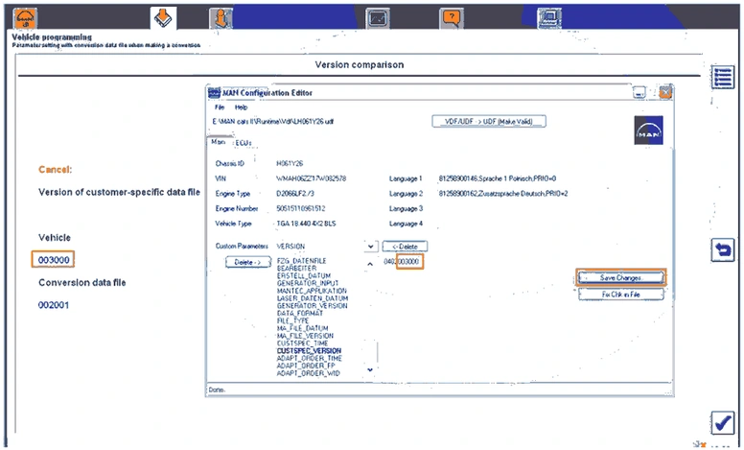Select BEARBEITER in parameter list

(296, 269)
